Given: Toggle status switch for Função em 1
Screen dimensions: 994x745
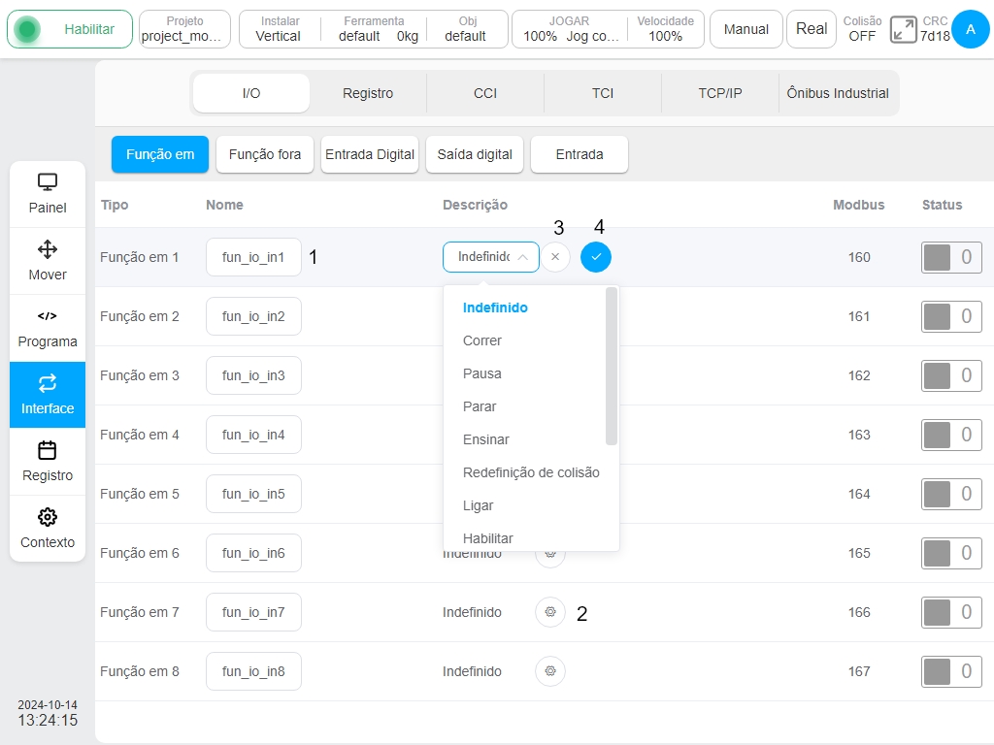Looking at the screenshot, I should pos(951,257).
